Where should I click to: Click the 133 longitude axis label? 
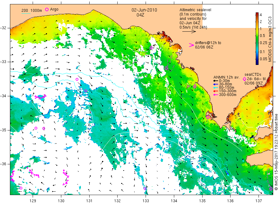[146, 201]
